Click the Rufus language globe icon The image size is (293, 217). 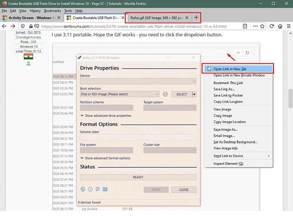83,189
